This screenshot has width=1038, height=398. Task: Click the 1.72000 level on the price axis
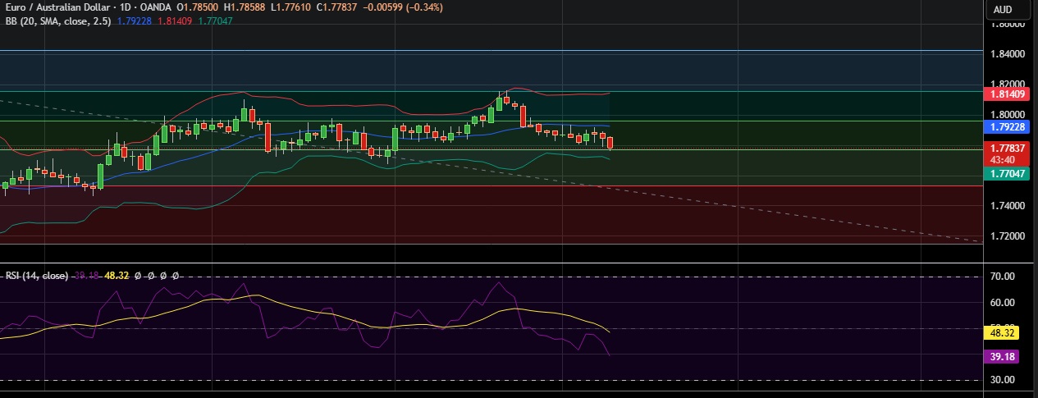pos(1007,236)
